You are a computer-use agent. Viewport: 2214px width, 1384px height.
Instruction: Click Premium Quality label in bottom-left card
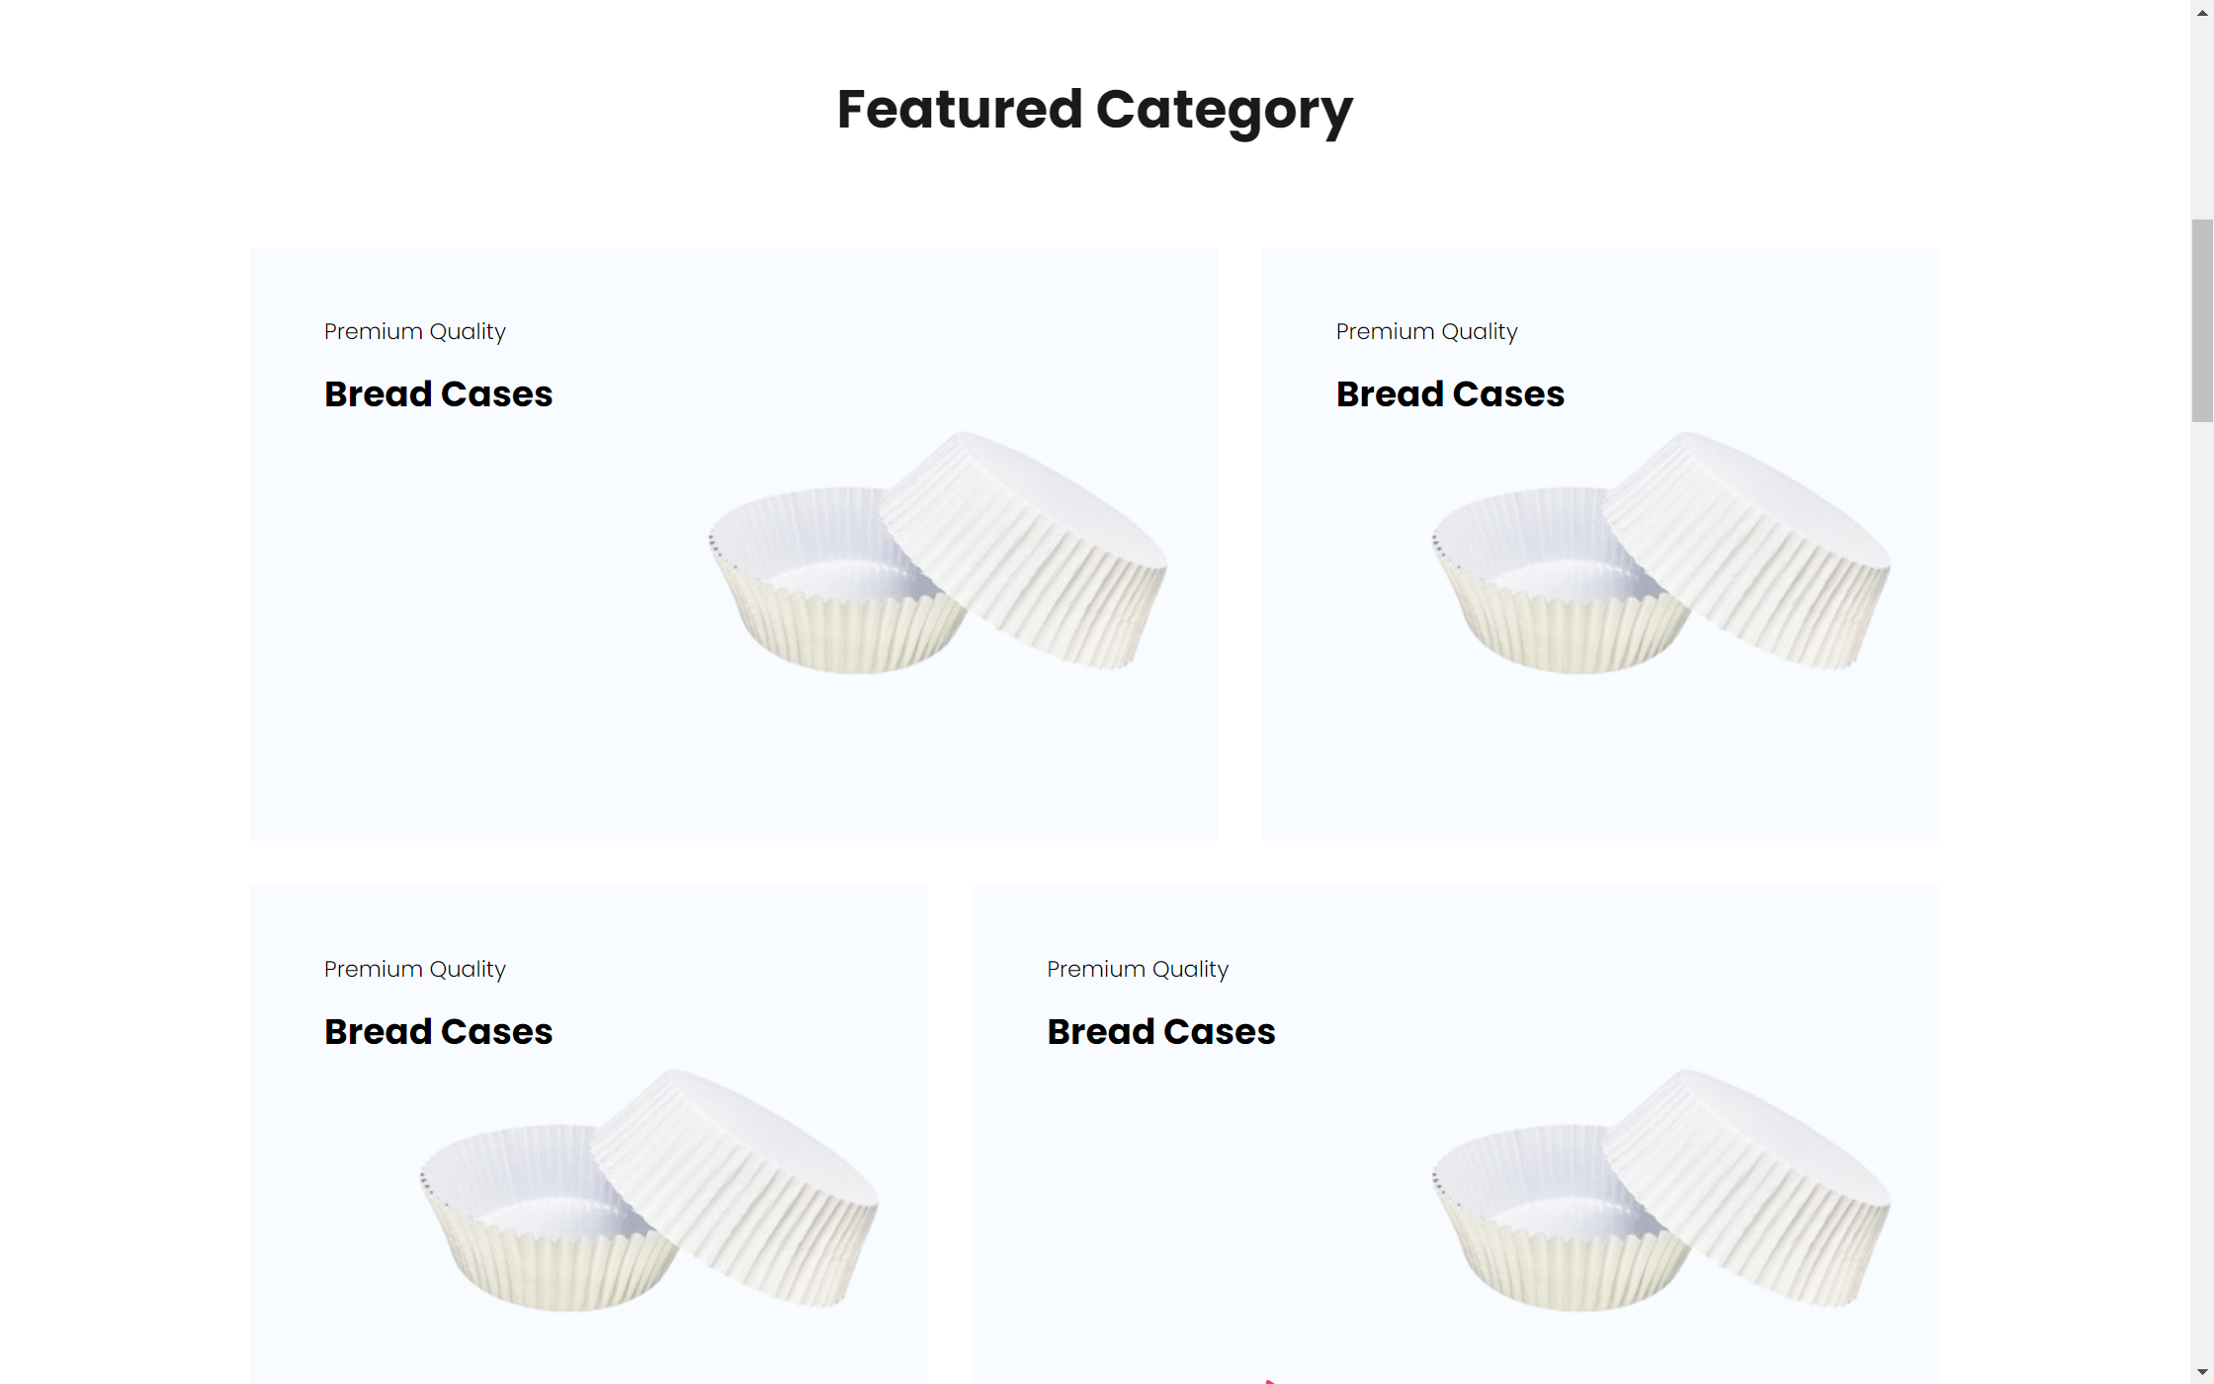[415, 970]
